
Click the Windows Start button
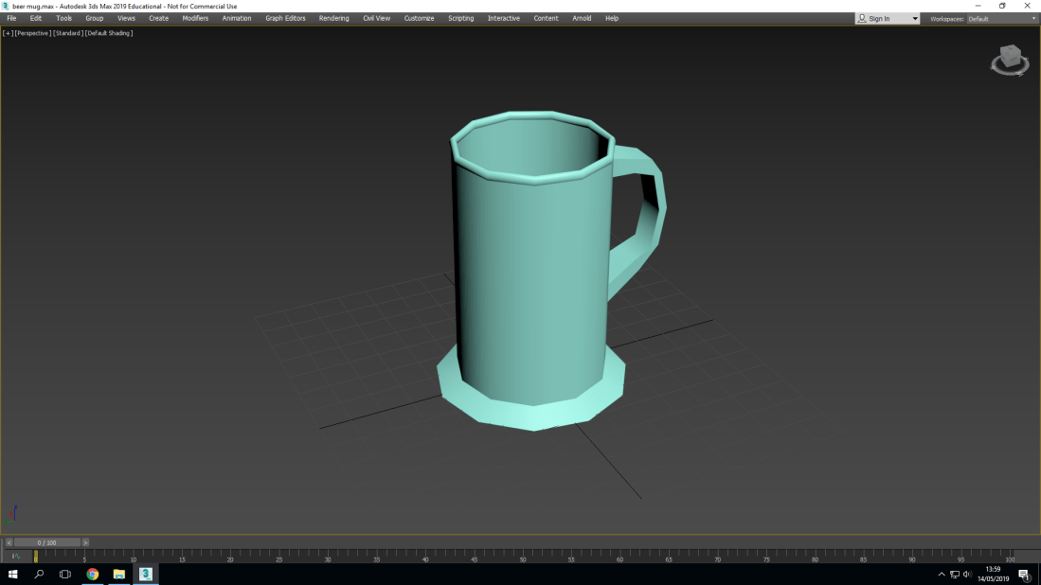pos(13,575)
